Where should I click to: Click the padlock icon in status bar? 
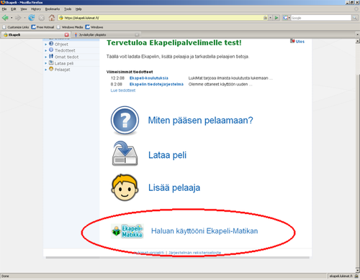click(x=356, y=276)
